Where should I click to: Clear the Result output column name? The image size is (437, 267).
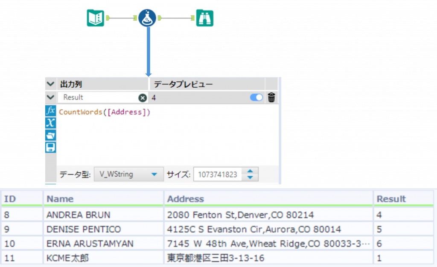coord(142,98)
